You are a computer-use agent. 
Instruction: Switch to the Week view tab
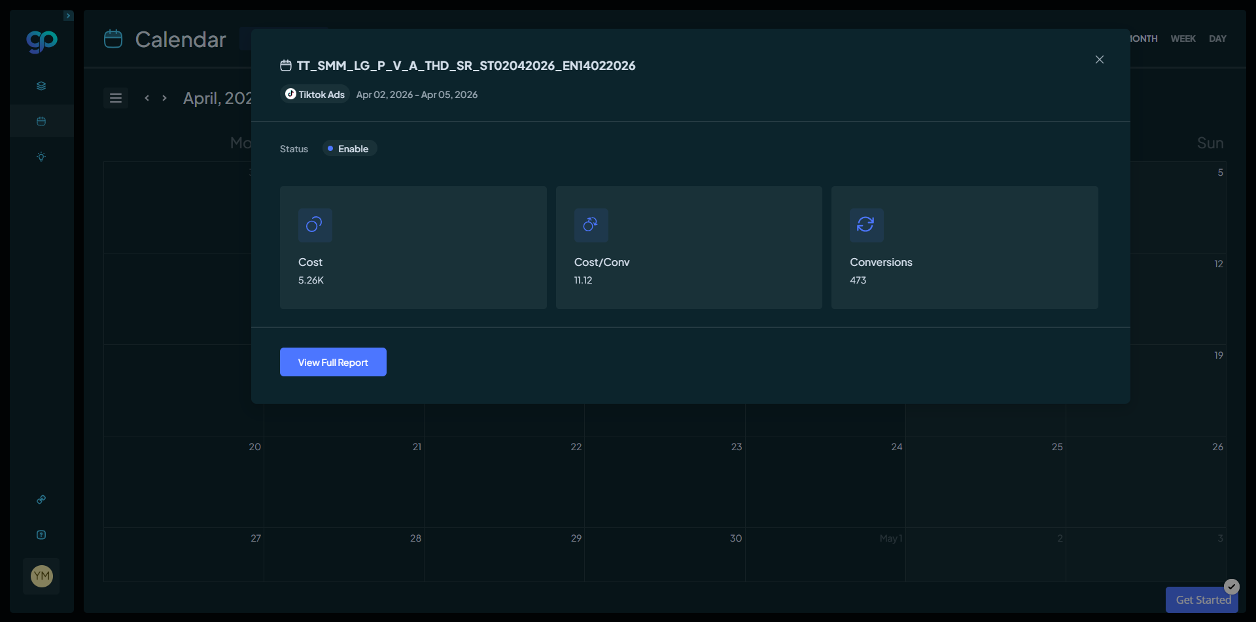pyautogui.click(x=1183, y=39)
